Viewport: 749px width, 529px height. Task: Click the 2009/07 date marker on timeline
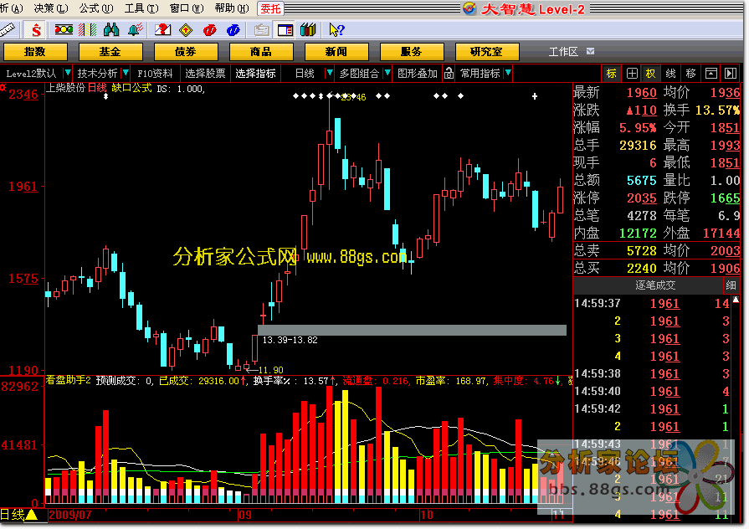click(69, 515)
